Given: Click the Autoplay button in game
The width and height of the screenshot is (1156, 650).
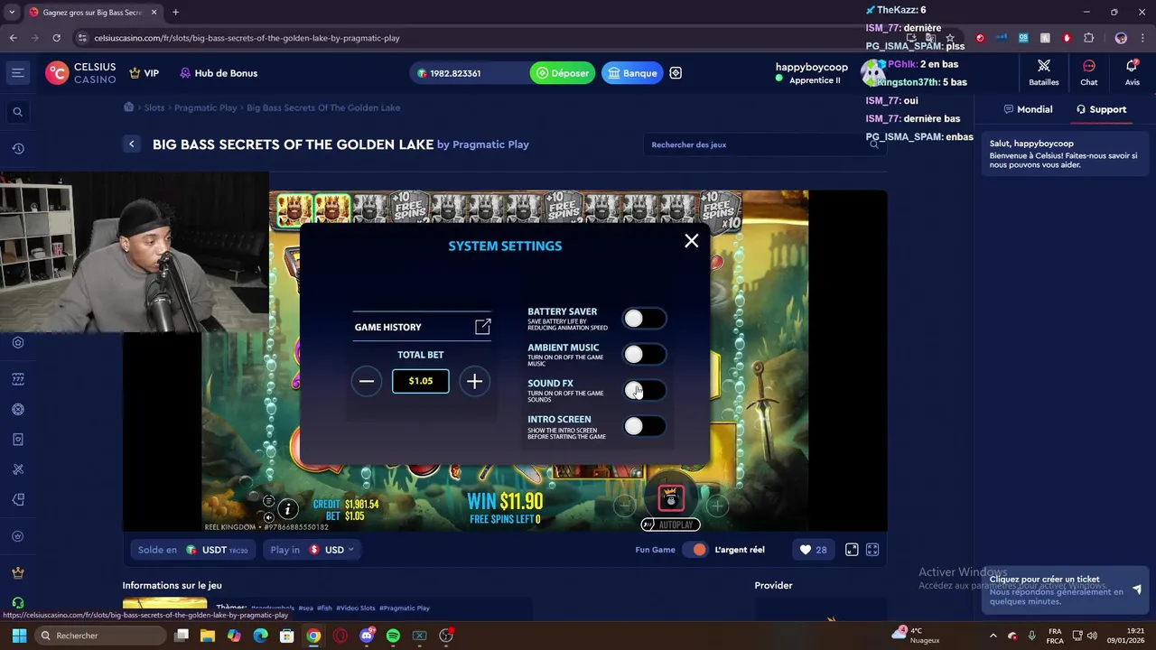Looking at the screenshot, I should click(671, 525).
